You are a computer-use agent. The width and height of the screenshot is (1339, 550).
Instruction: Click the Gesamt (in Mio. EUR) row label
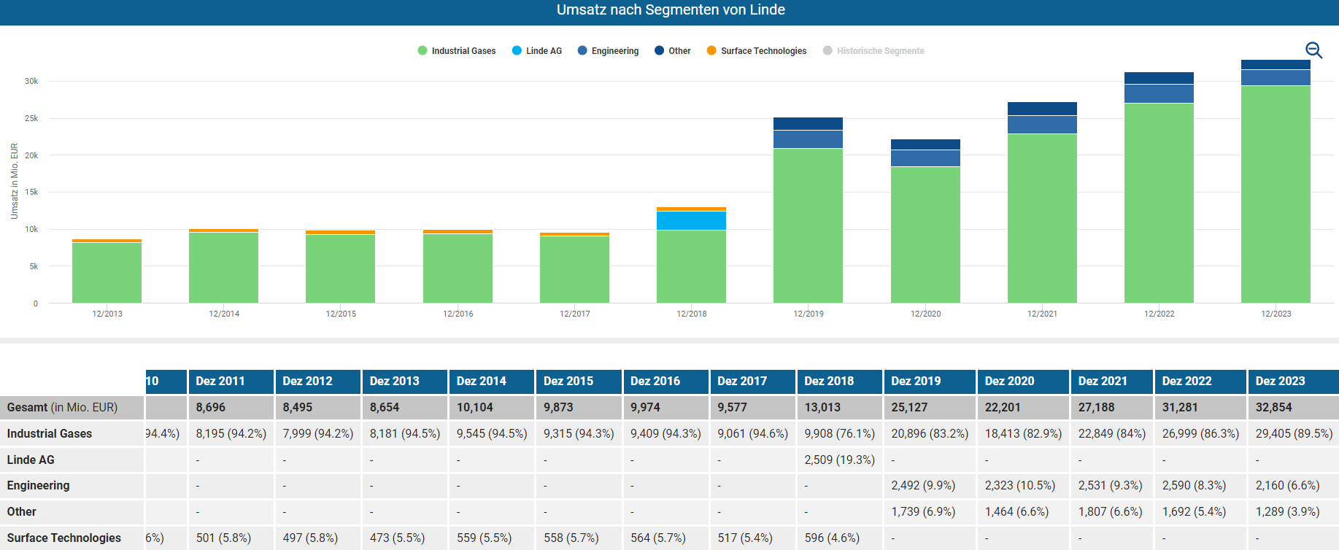click(62, 408)
